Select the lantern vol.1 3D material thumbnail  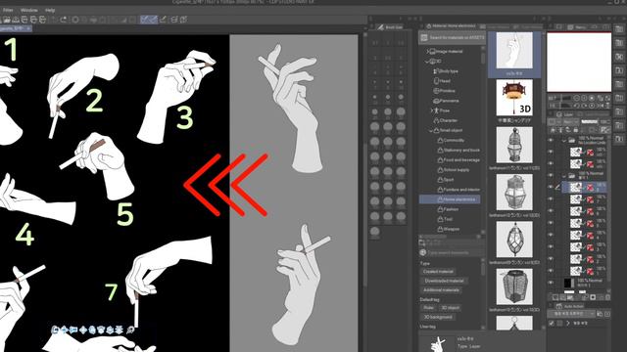pyautogui.click(x=514, y=145)
